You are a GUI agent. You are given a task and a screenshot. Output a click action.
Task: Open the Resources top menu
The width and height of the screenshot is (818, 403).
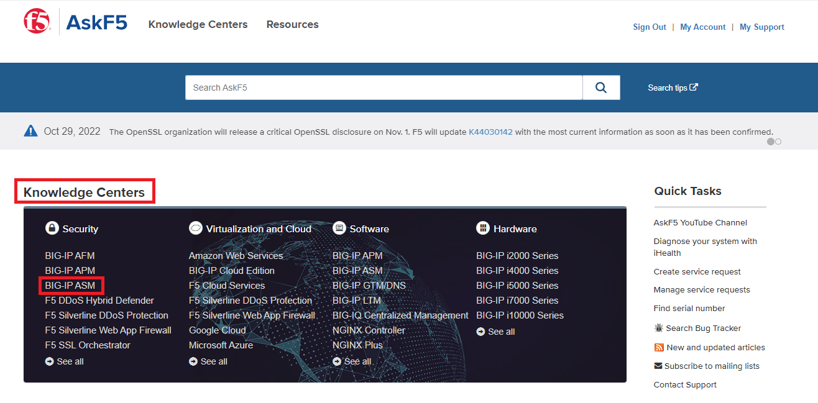(x=292, y=24)
